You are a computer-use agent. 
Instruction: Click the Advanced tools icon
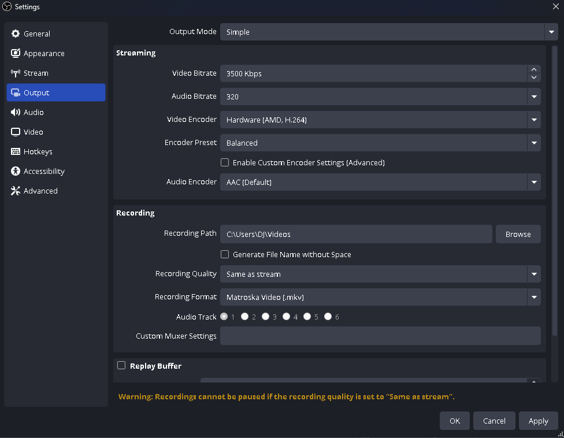pos(16,191)
